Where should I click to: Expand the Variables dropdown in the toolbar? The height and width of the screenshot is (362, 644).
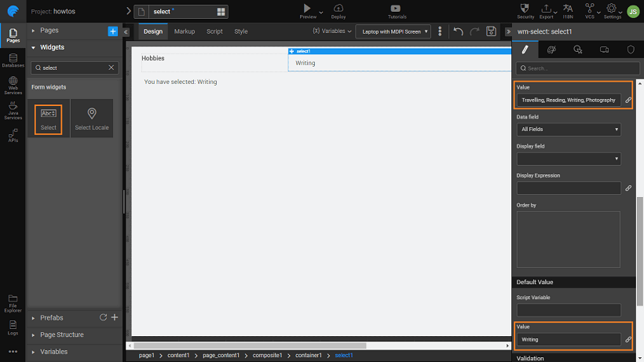point(332,31)
